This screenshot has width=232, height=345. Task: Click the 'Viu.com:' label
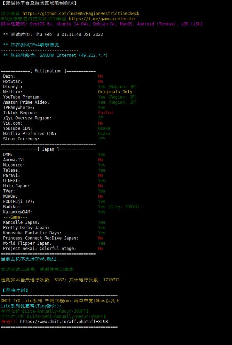(13, 123)
